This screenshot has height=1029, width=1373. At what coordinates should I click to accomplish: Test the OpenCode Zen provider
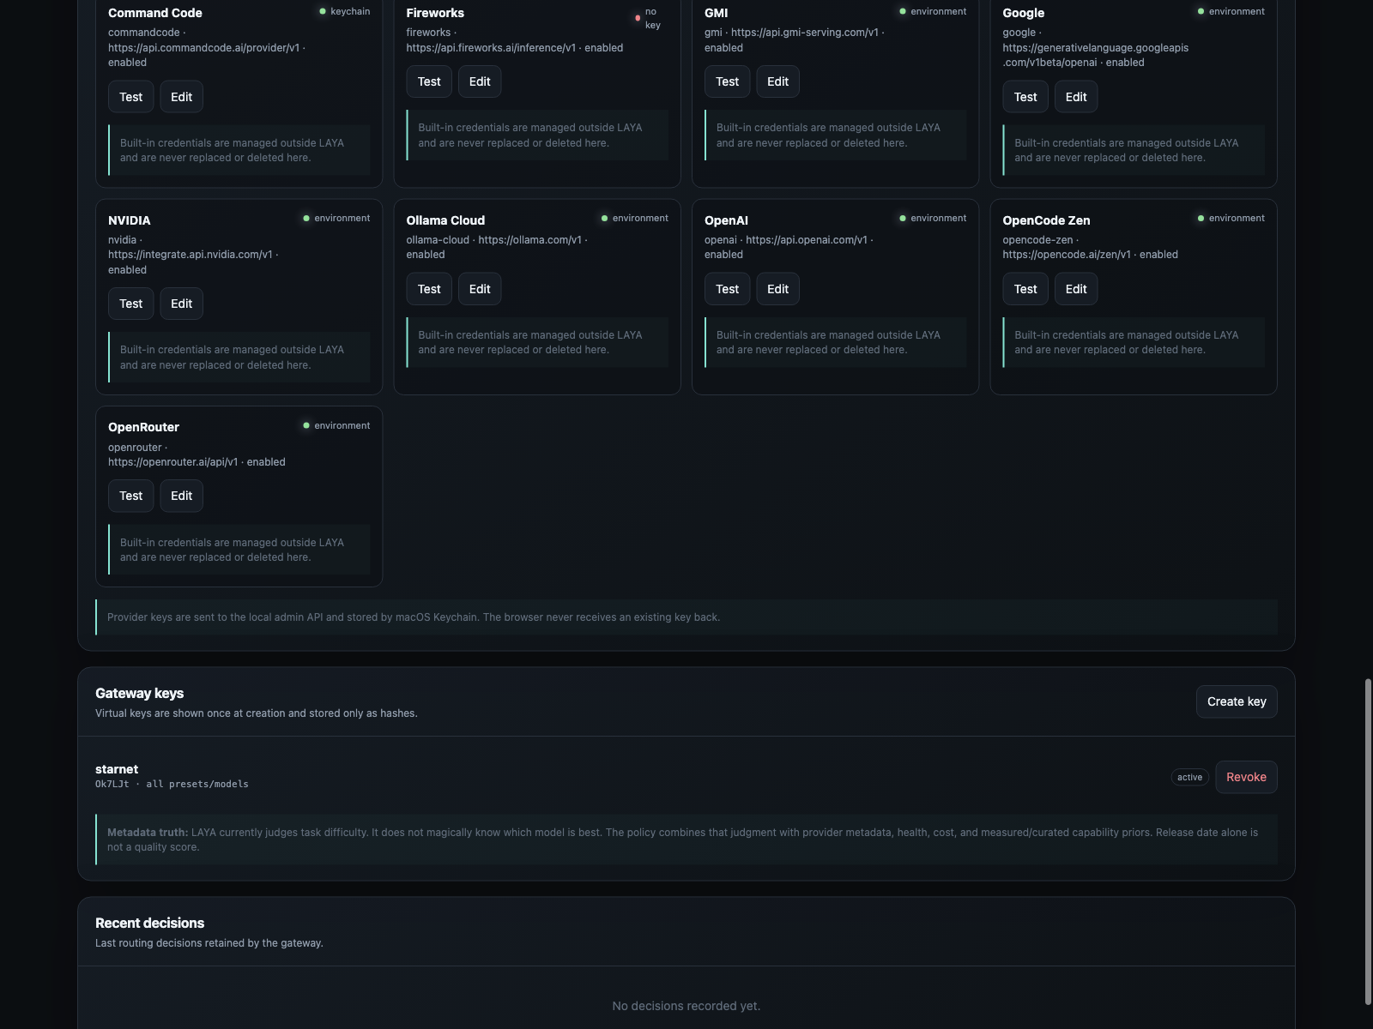coord(1025,289)
